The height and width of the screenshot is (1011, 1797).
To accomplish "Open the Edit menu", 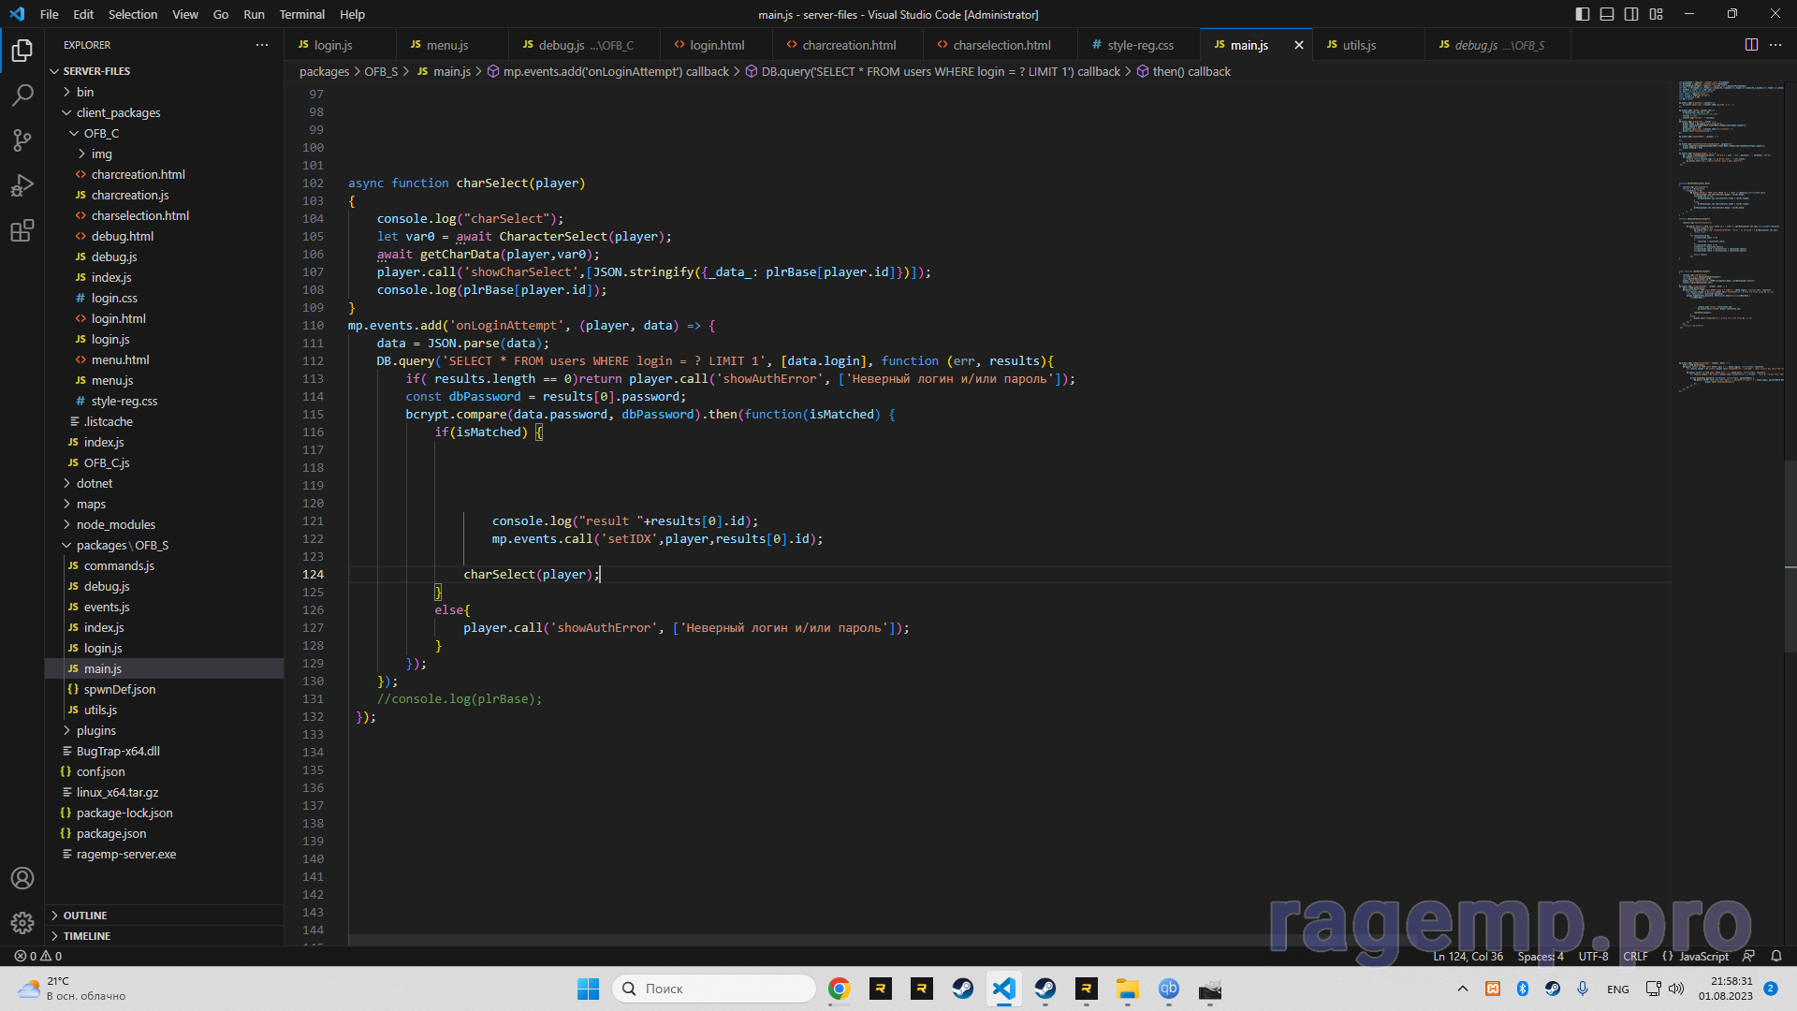I will [x=83, y=14].
